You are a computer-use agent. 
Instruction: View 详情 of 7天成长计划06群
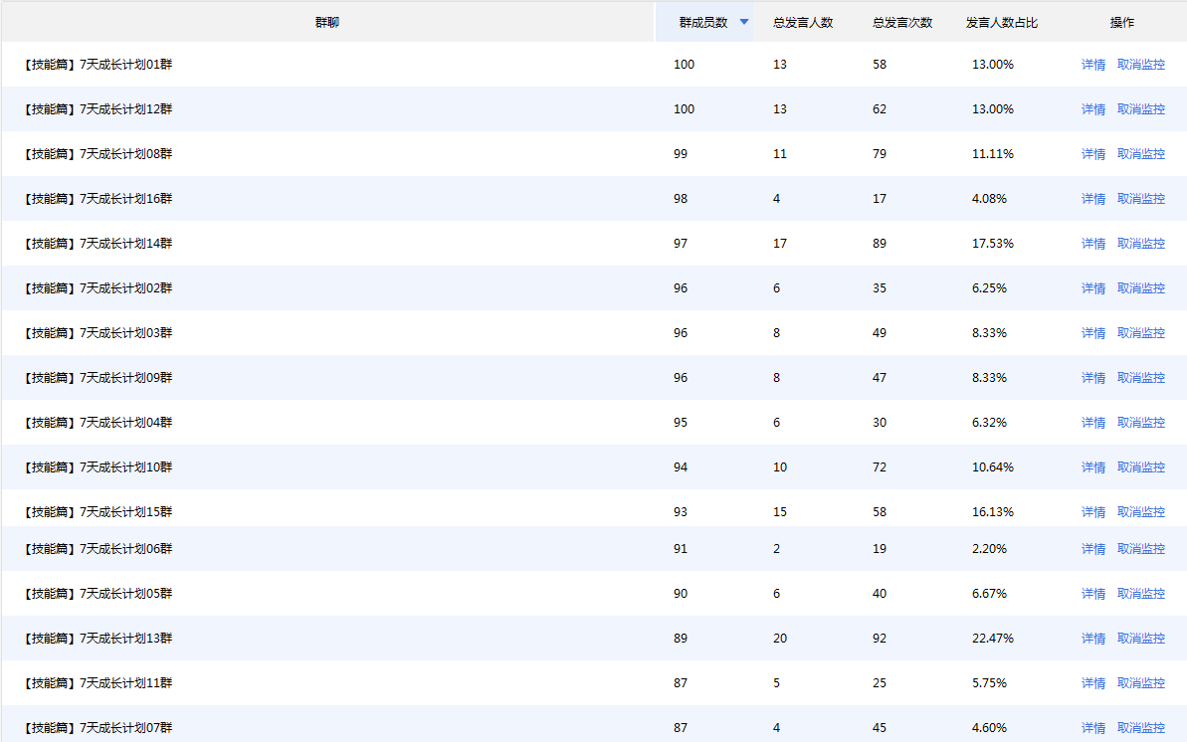pyautogui.click(x=1093, y=549)
